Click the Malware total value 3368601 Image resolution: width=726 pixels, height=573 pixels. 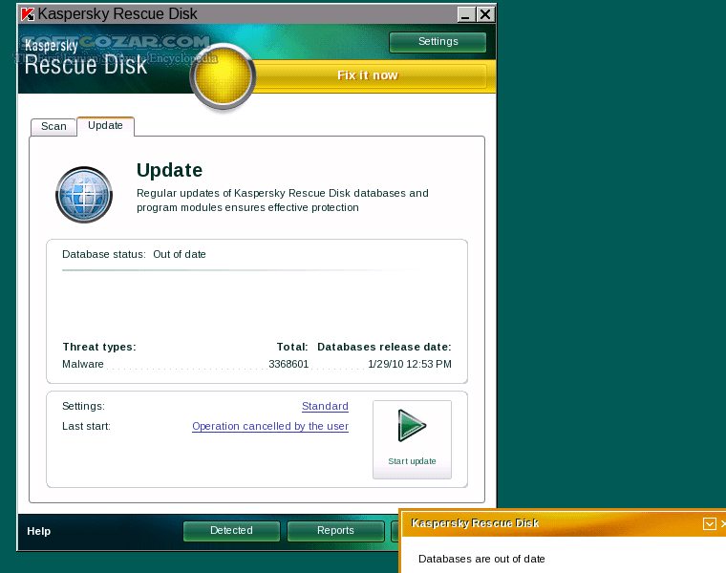(x=288, y=364)
